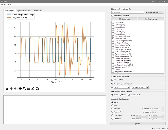Open the Caractère générique filter type dropdown
The width and height of the screenshot is (168, 130).
155,12
